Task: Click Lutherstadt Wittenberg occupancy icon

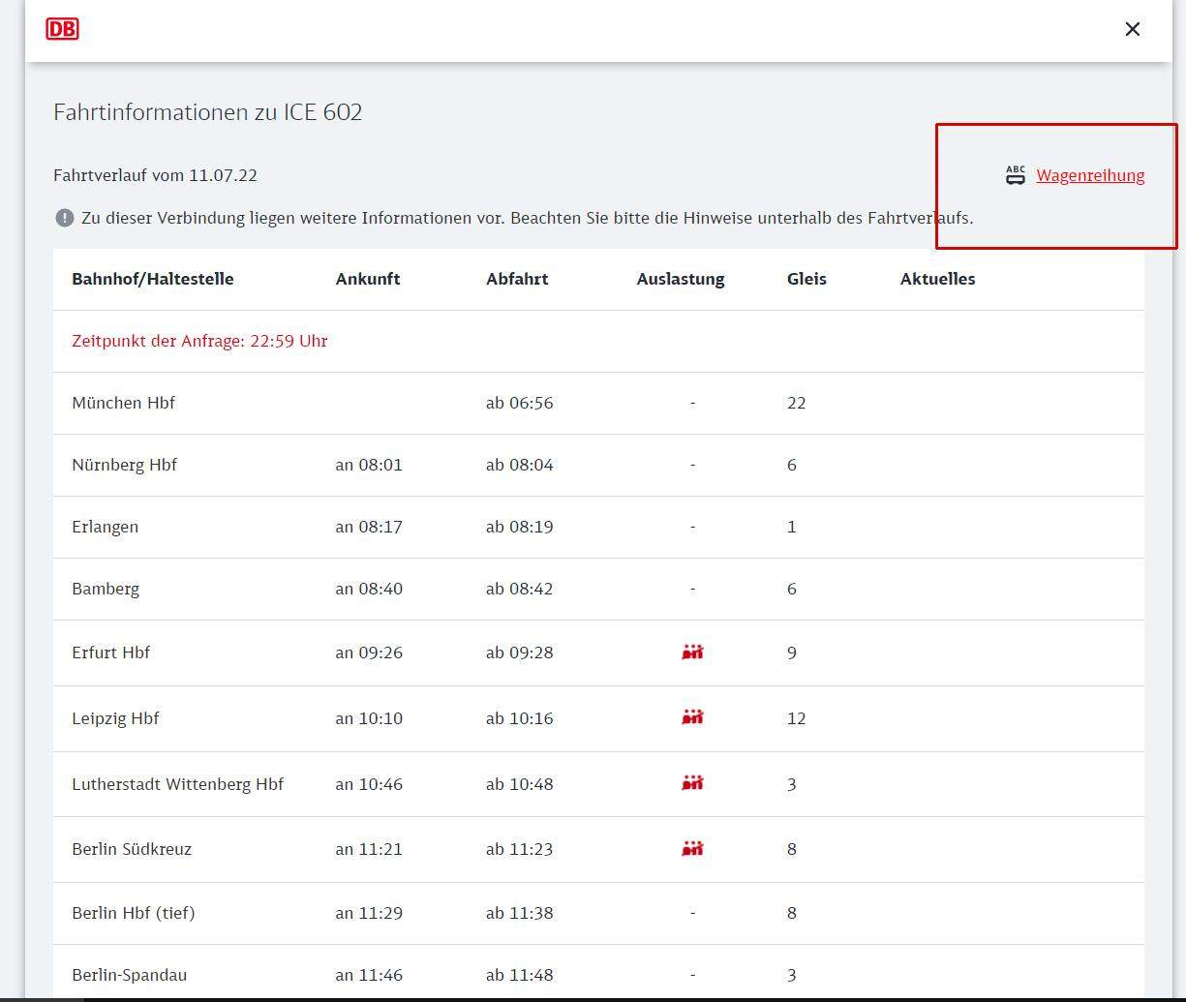Action: click(692, 783)
